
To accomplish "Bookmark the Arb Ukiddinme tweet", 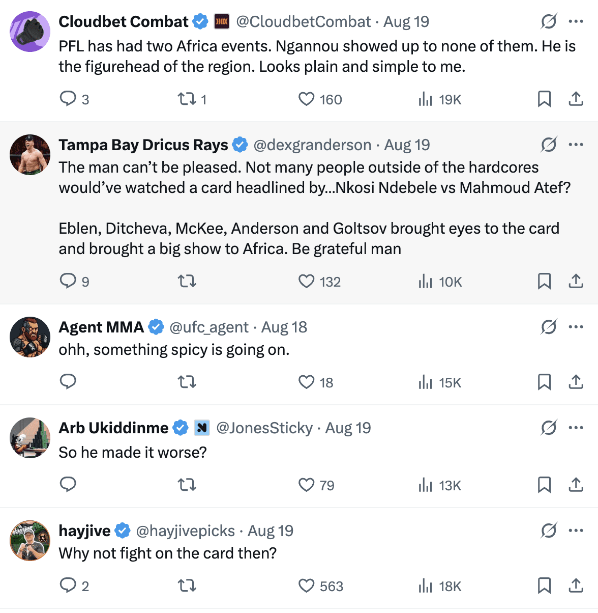I will click(544, 485).
